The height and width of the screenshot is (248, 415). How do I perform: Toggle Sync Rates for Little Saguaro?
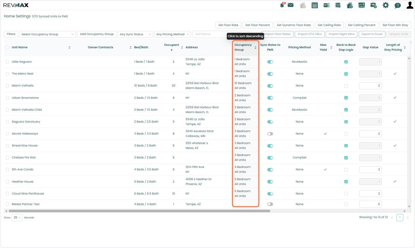pos(270,62)
